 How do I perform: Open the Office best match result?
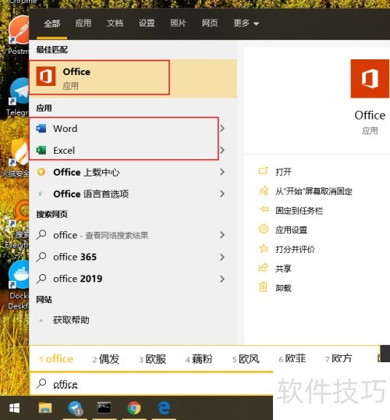click(x=133, y=78)
